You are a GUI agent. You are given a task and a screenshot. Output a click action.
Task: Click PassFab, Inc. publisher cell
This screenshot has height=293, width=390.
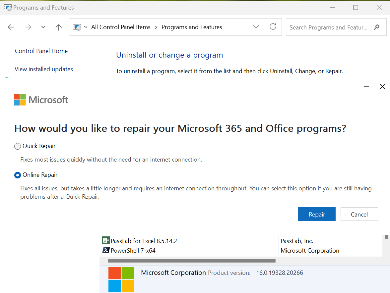[x=297, y=241]
